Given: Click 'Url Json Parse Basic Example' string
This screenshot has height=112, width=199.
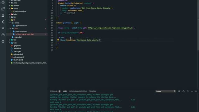Looking at the screenshot, I should (96, 8).
